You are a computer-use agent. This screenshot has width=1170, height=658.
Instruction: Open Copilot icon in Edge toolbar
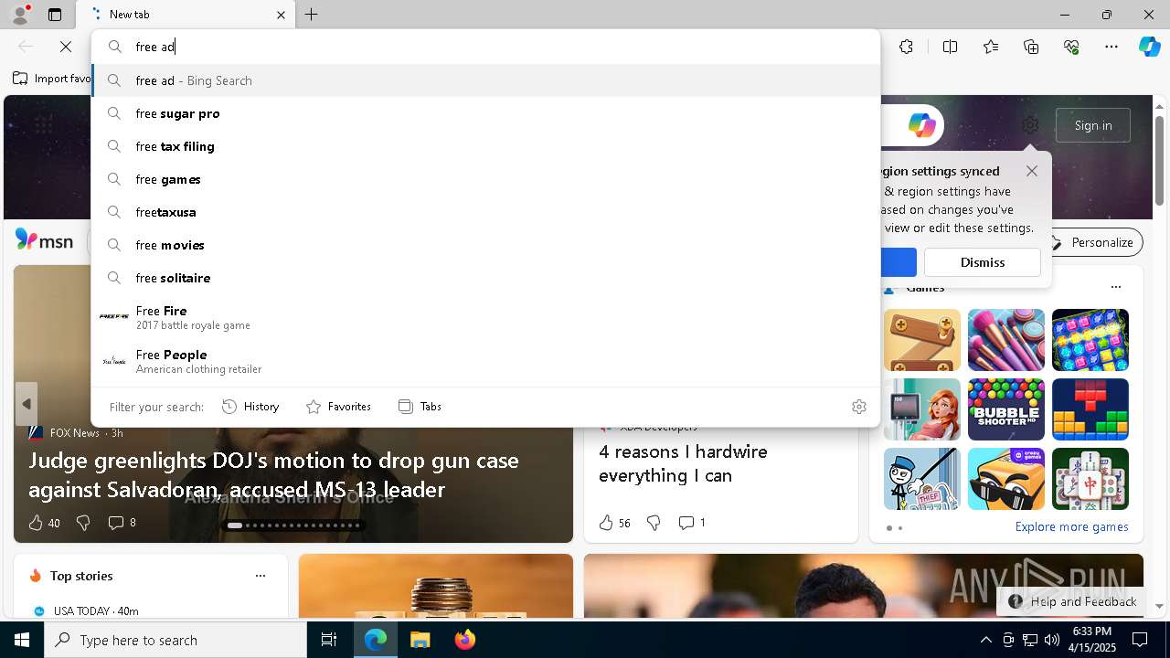(x=1149, y=47)
